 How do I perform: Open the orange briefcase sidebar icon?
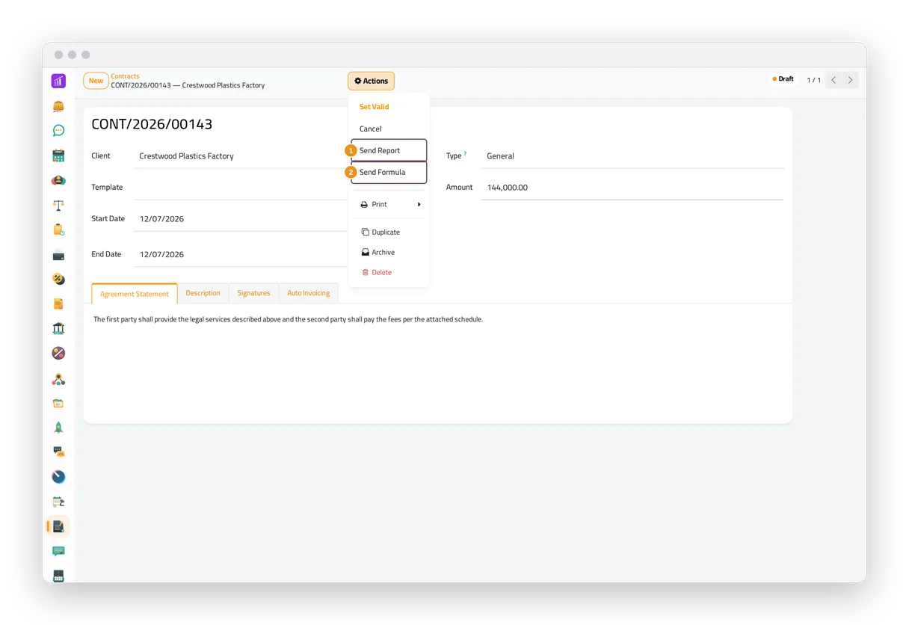click(58, 106)
